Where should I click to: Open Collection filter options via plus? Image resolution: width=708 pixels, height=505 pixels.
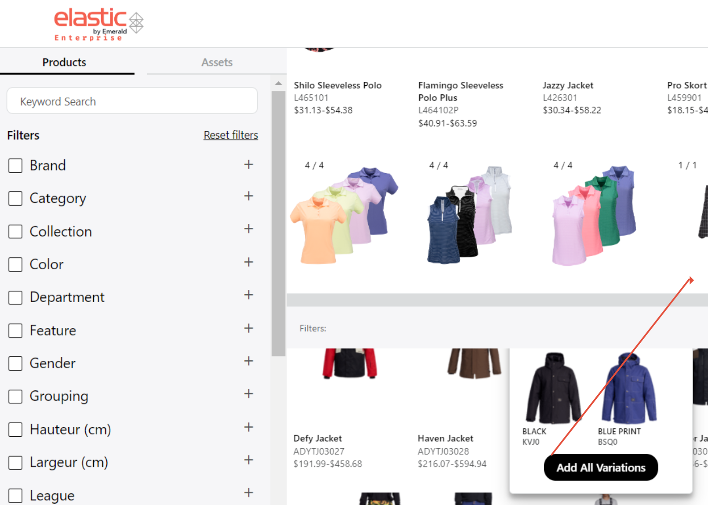click(248, 229)
